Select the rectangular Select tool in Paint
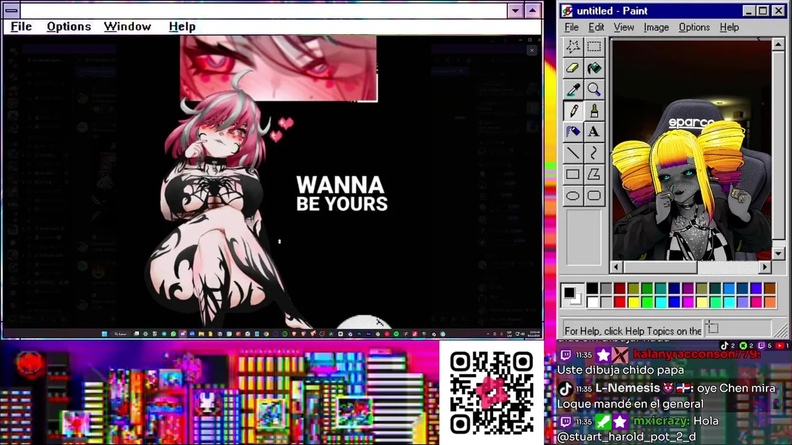Screen dimensions: 792x445 (594, 47)
